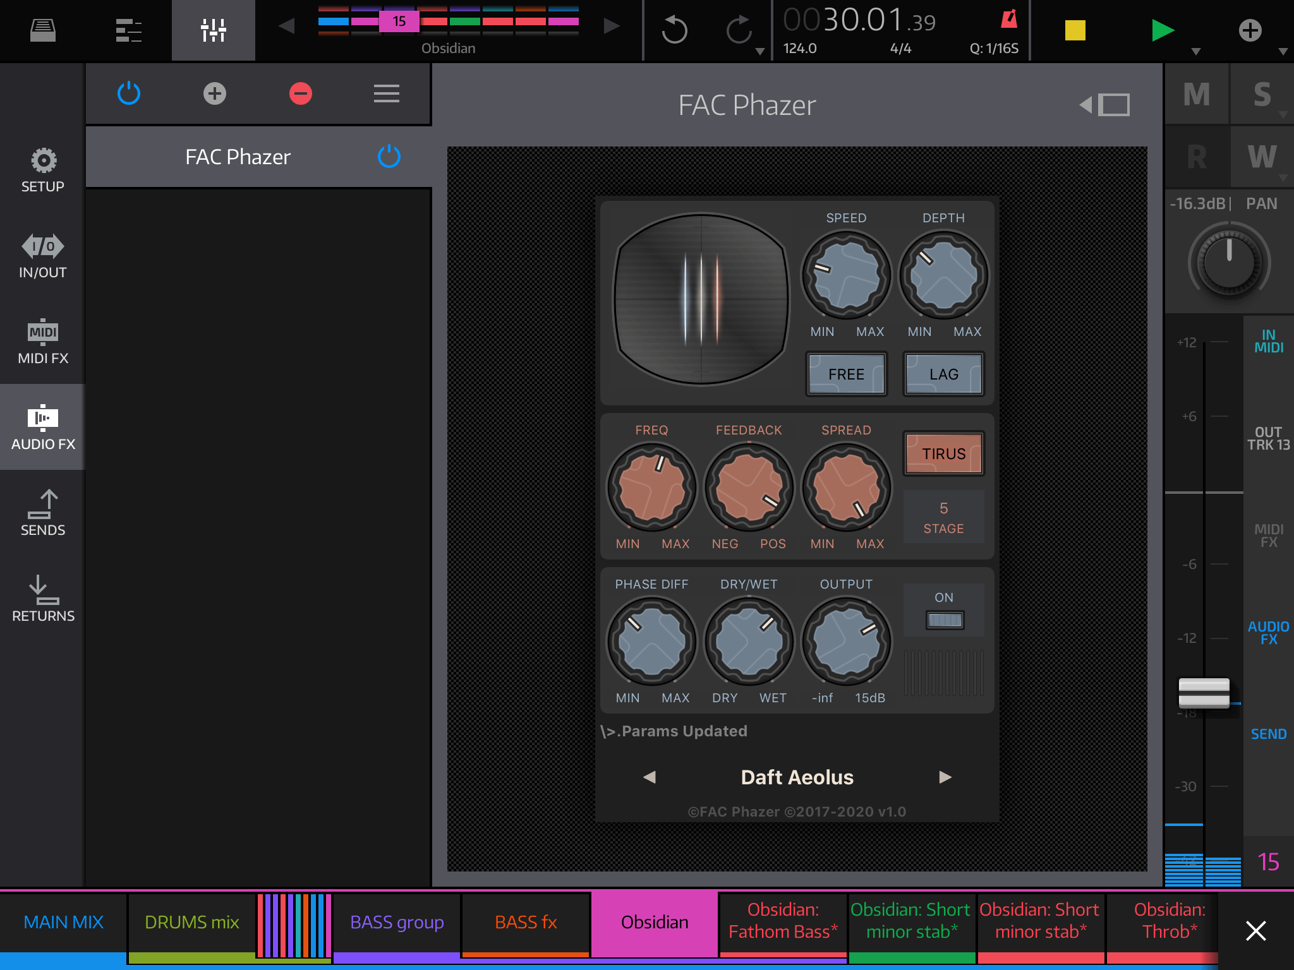Go to previous track arrow
The image size is (1294, 970).
[x=287, y=26]
